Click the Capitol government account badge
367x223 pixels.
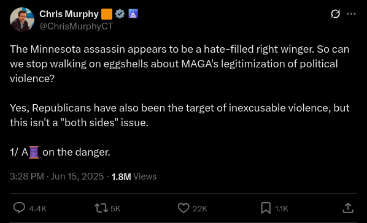coord(133,14)
